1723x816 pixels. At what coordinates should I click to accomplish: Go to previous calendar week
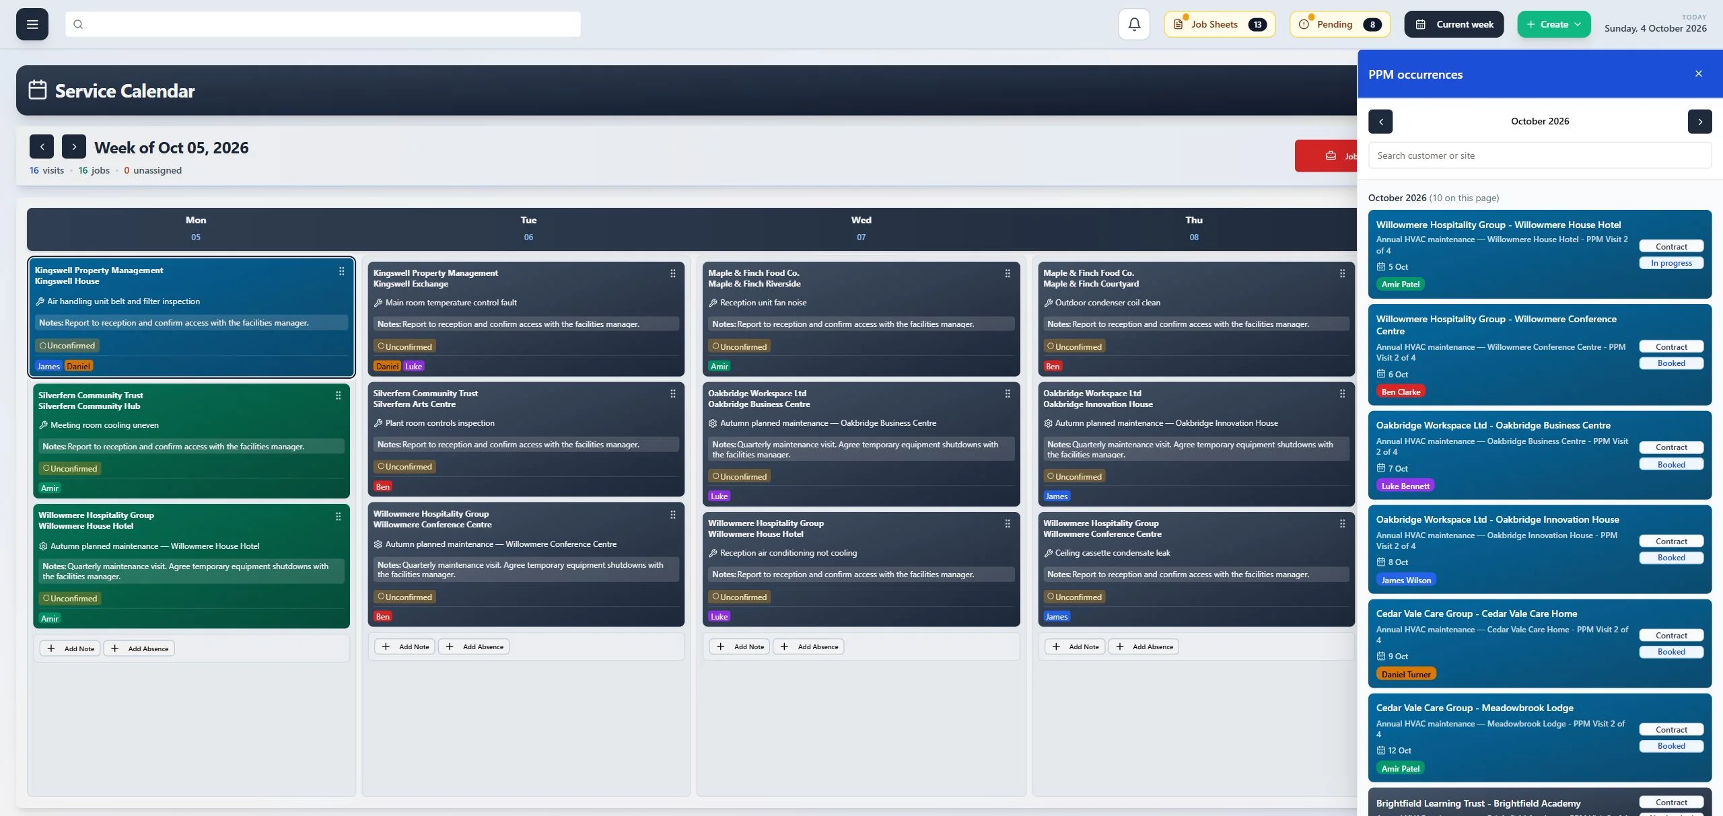(42, 147)
